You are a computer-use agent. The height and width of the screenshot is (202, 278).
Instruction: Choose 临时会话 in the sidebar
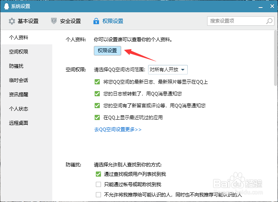click(x=26, y=80)
